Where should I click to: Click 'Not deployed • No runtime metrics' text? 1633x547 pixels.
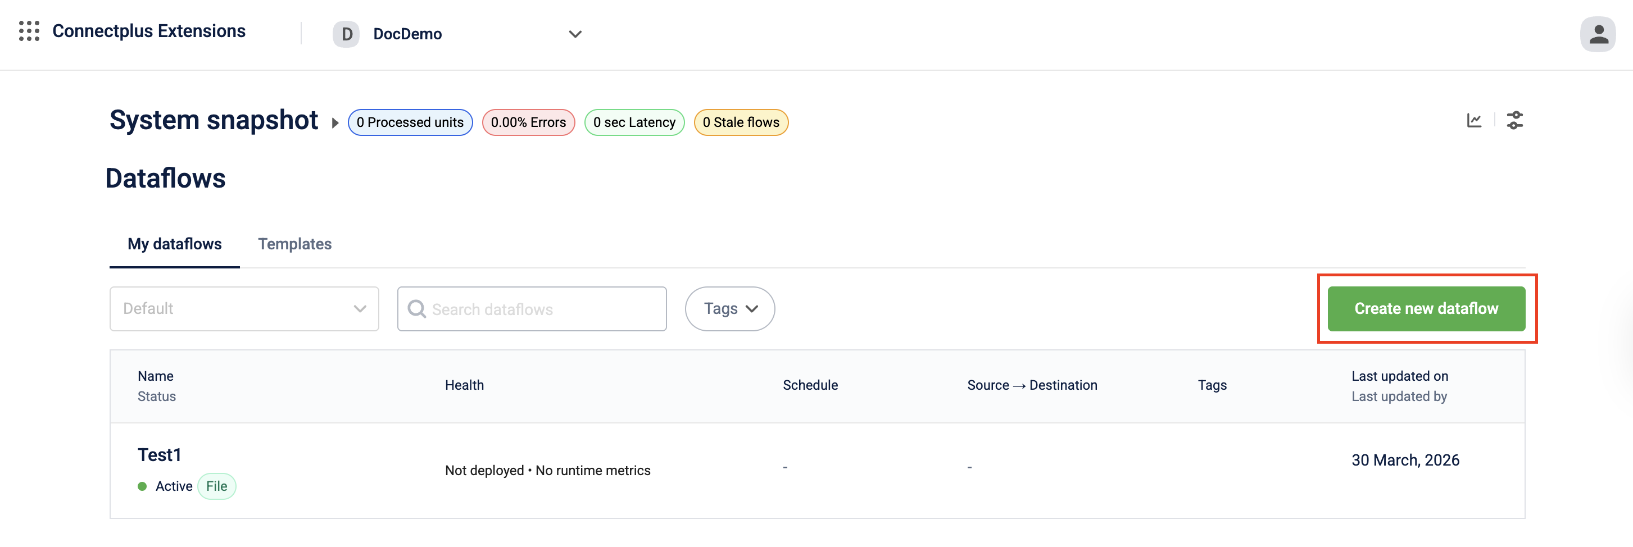pos(548,470)
